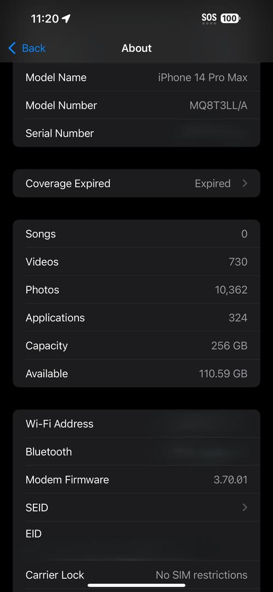Tap the blue back chevron icon
The height and width of the screenshot is (592, 273).
coord(12,48)
